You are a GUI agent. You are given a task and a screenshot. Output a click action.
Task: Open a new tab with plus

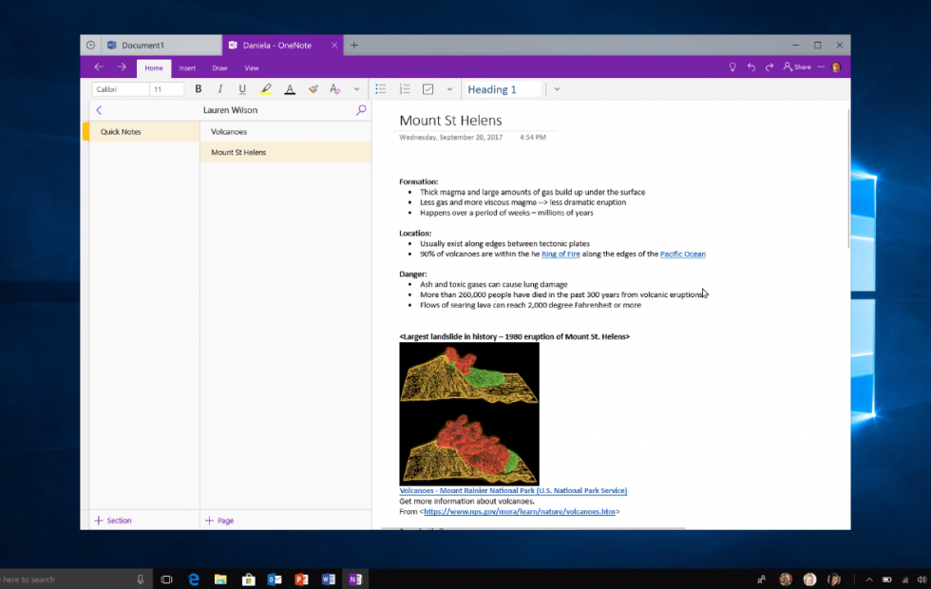353,46
